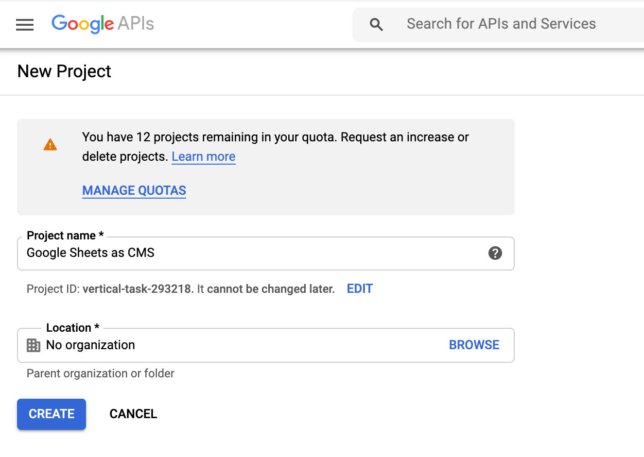644x457 pixels.
Task: Open the Learn more link
Action: (203, 156)
